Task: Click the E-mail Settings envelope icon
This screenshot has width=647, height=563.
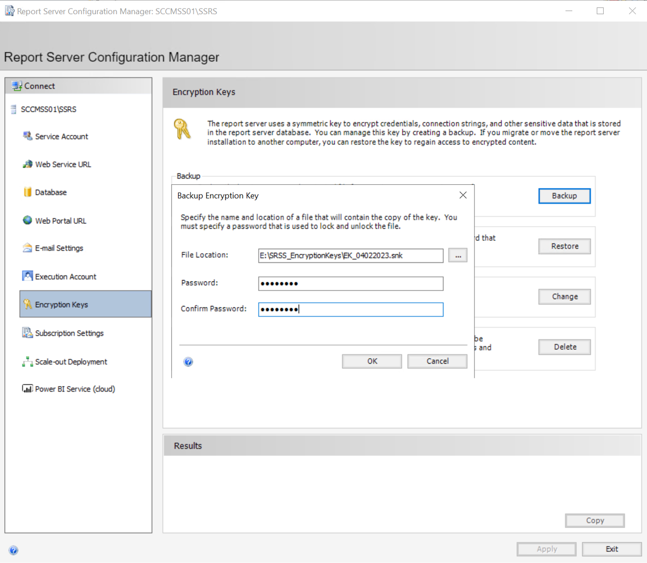Action: point(27,248)
